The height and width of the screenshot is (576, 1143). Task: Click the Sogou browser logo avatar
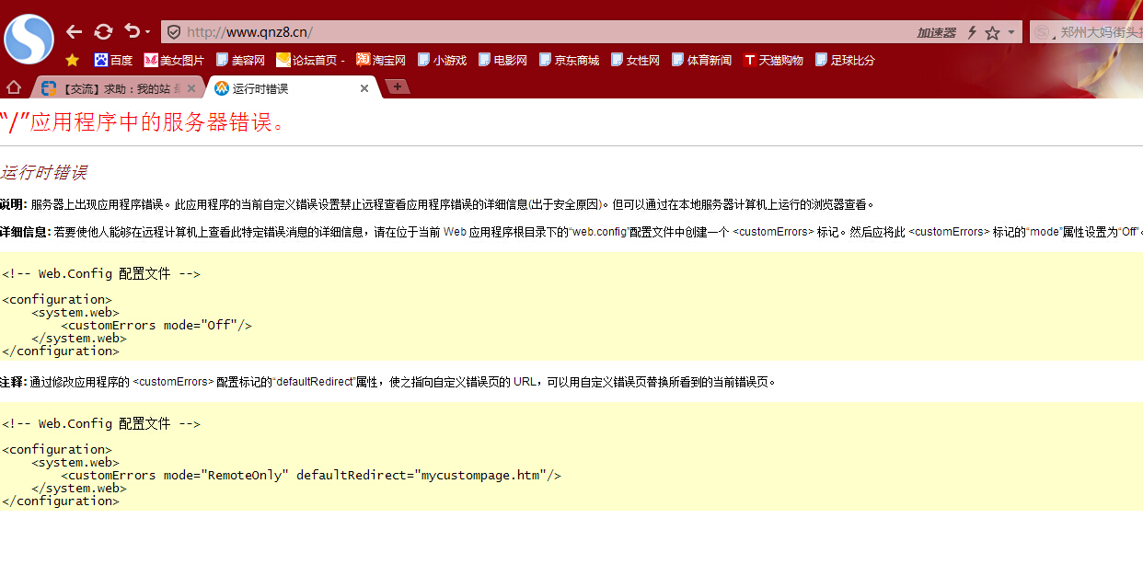[x=29, y=38]
